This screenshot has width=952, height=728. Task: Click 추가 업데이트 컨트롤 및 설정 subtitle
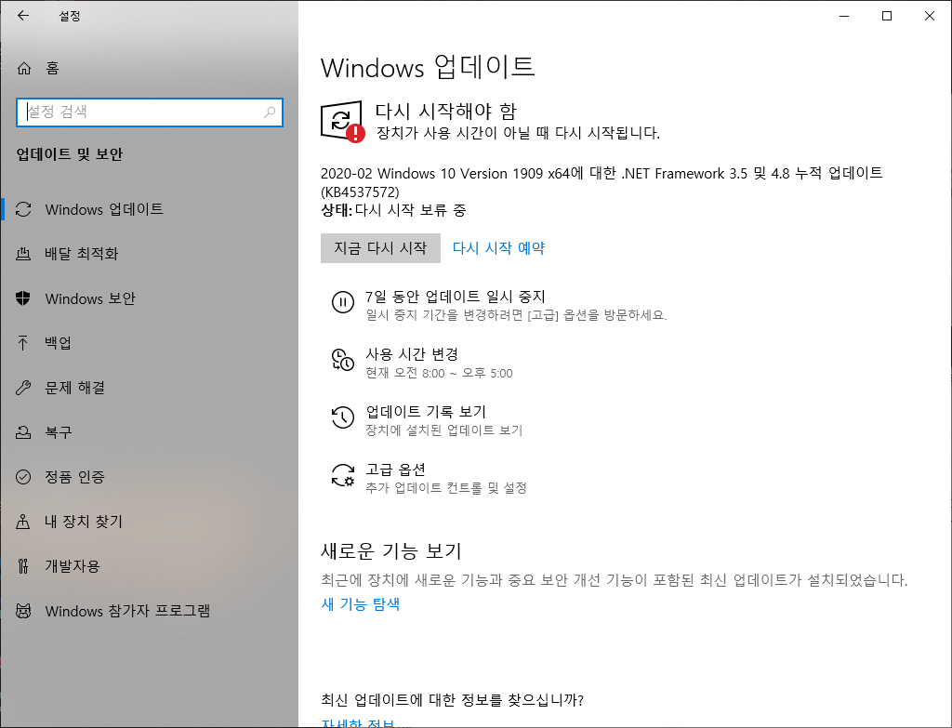click(446, 487)
